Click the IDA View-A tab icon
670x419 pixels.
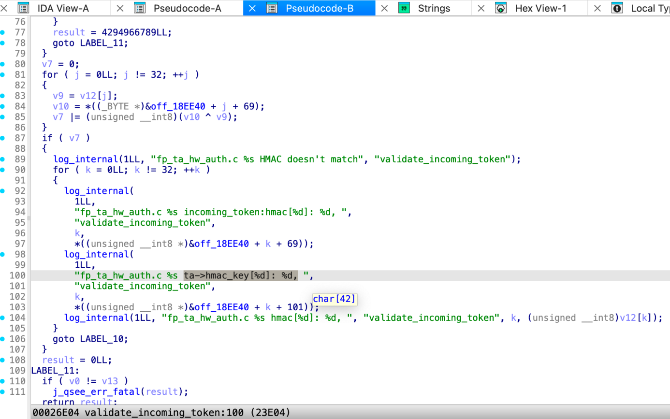point(23,8)
